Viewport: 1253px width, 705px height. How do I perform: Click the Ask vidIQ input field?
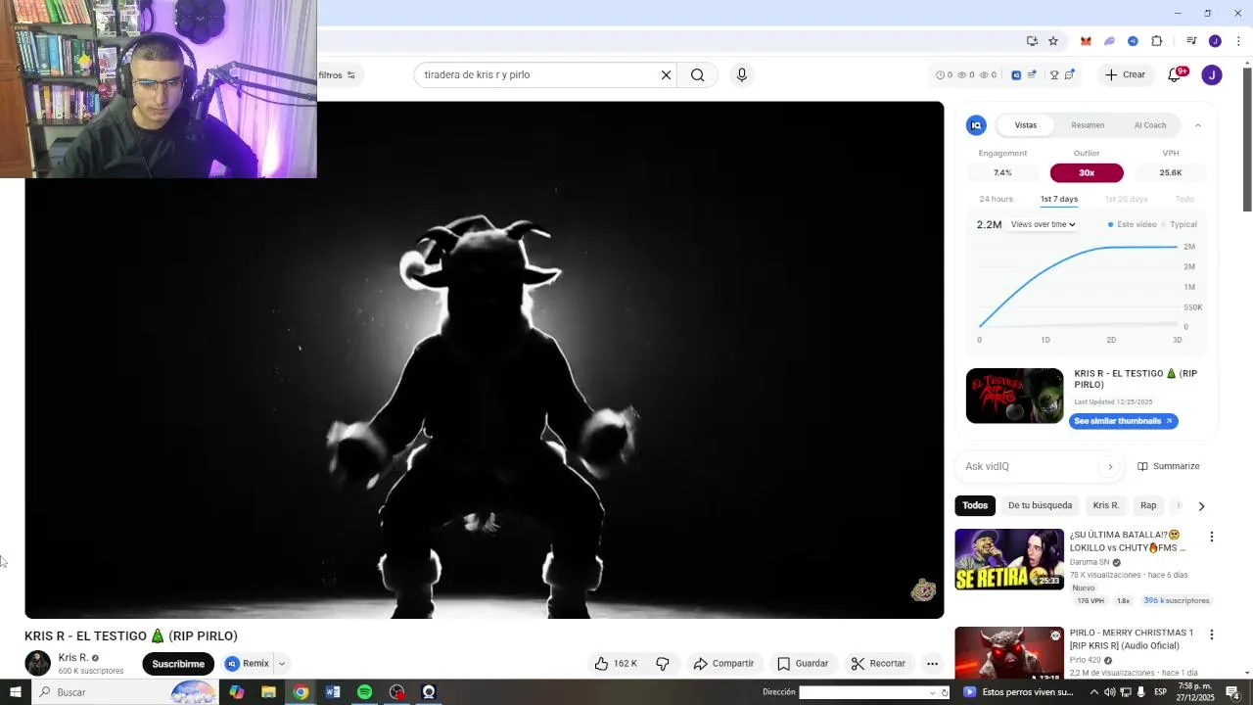(1030, 467)
